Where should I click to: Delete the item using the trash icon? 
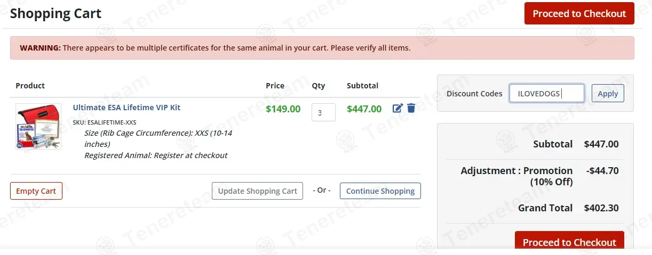(x=411, y=108)
